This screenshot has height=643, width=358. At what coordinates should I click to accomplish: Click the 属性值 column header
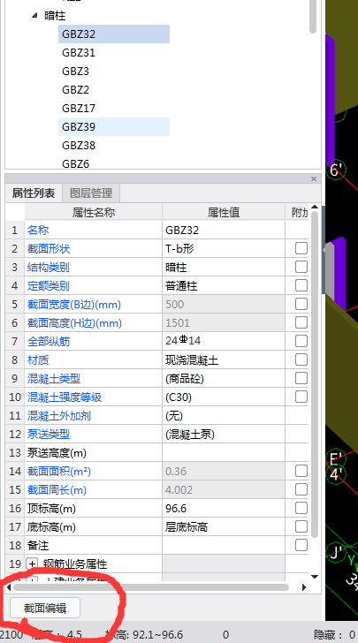224,212
